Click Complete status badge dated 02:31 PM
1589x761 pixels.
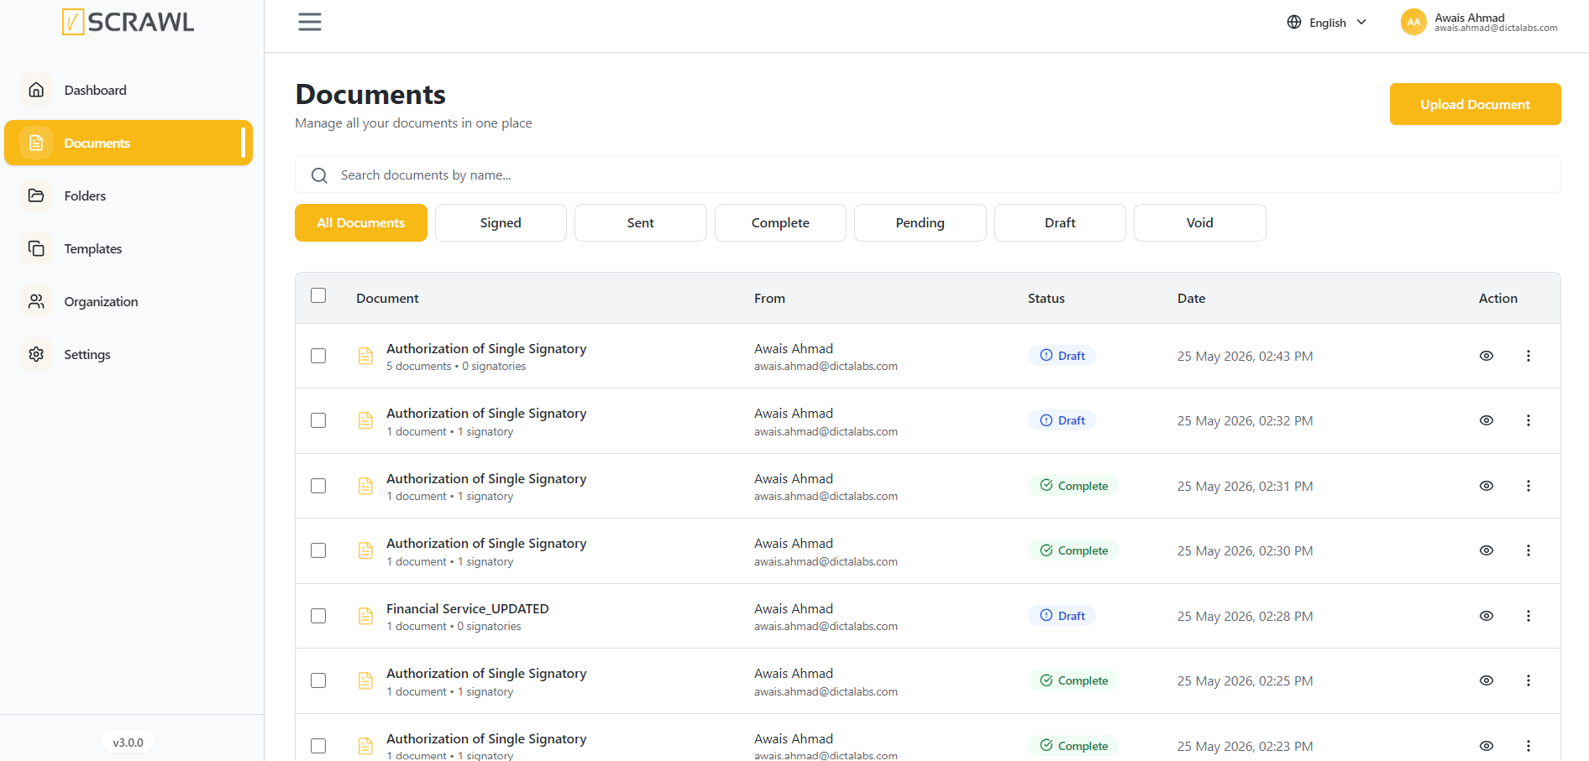(x=1073, y=486)
